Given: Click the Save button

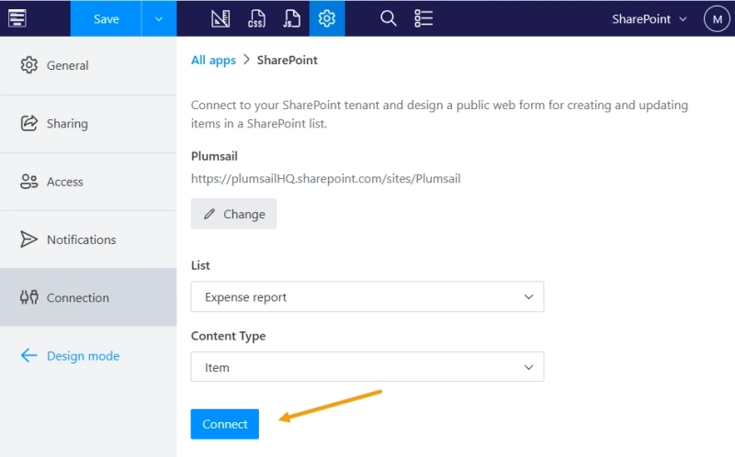Looking at the screenshot, I should click(106, 18).
